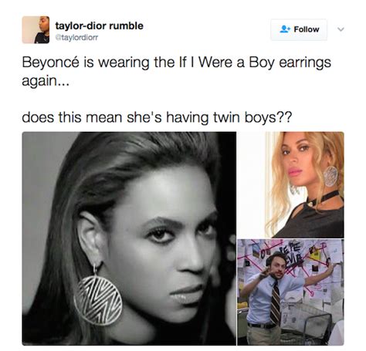Image resolution: width=366 pixels, height=351 pixels.
Task: Click the person-plus icon in Follow button
Action: [285, 29]
